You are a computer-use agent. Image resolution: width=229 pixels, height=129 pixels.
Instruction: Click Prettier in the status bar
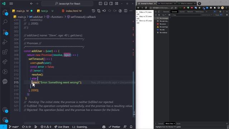(114, 127)
